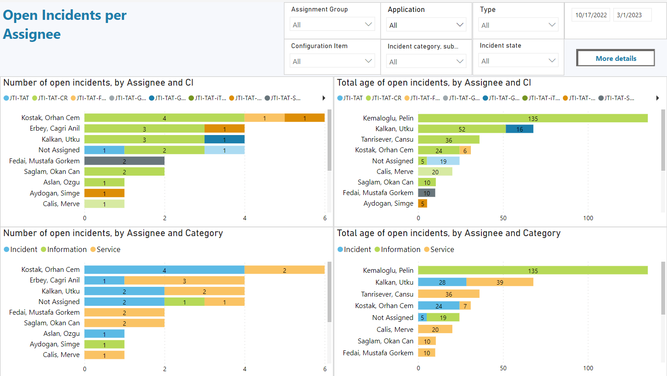Select Service legend in Total age by Category chart
The width and height of the screenshot is (667, 376).
click(439, 249)
